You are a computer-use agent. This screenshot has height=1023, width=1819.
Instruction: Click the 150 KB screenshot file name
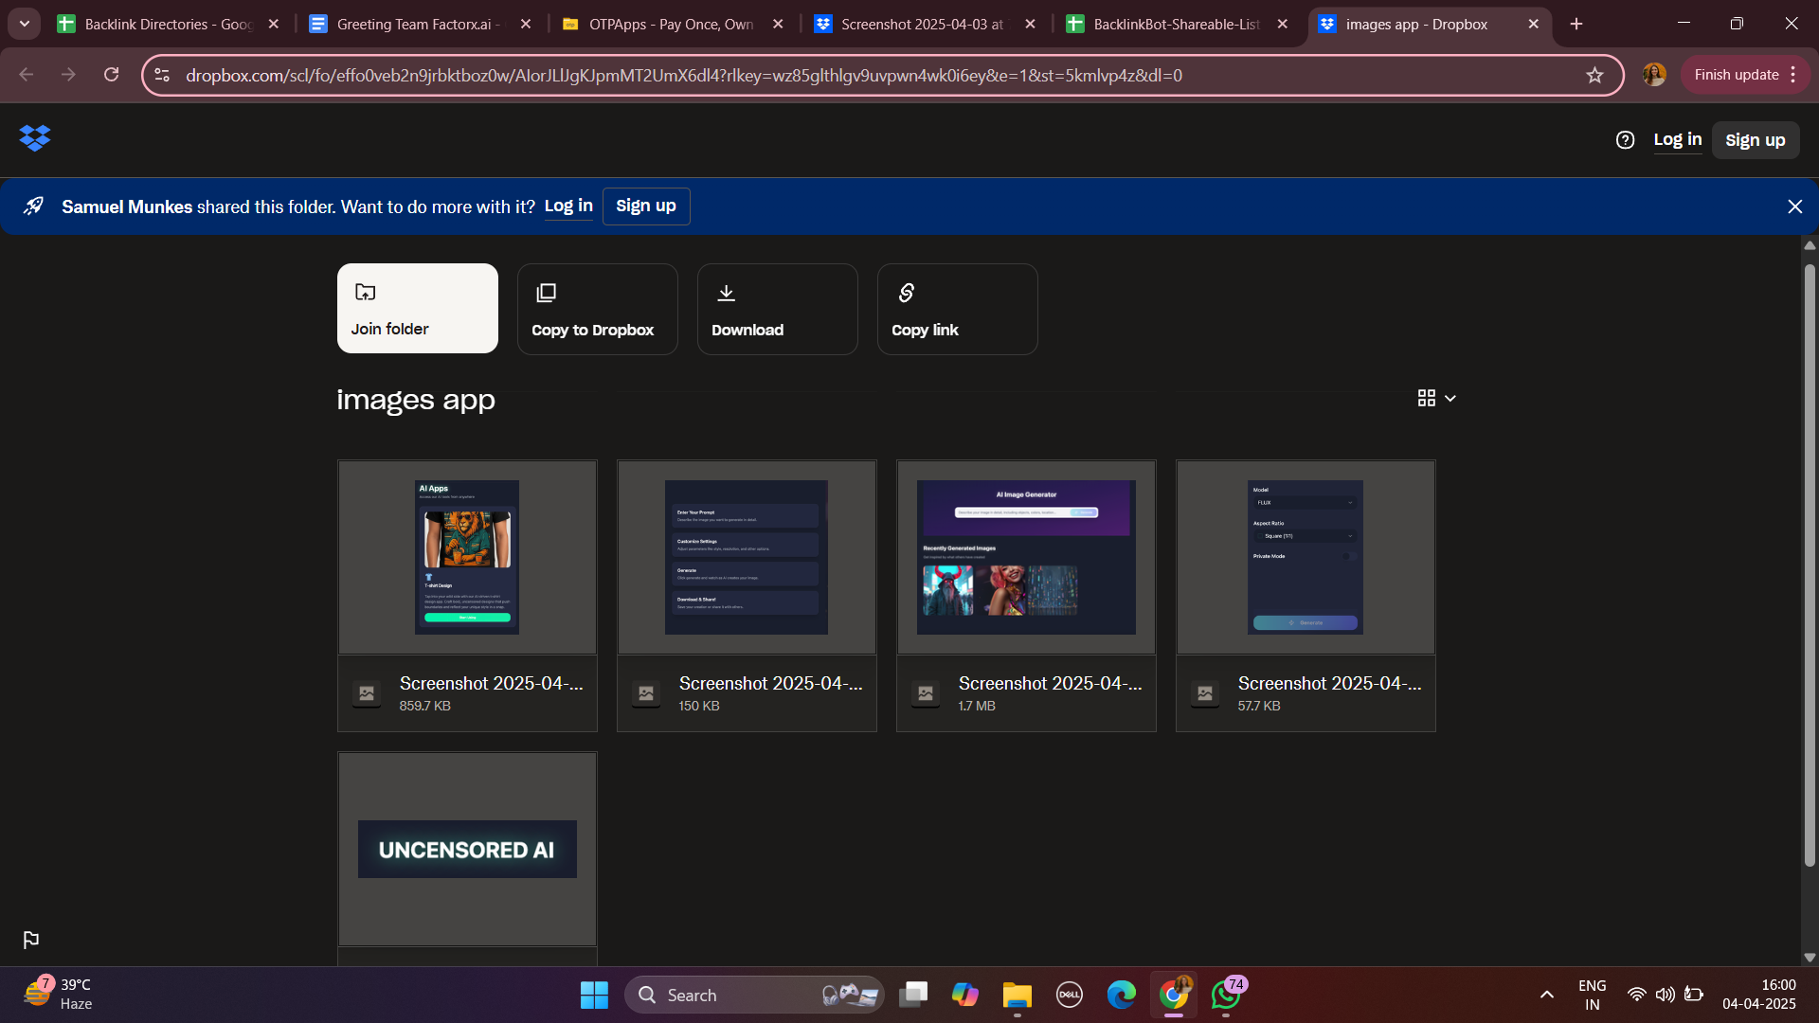point(770,683)
